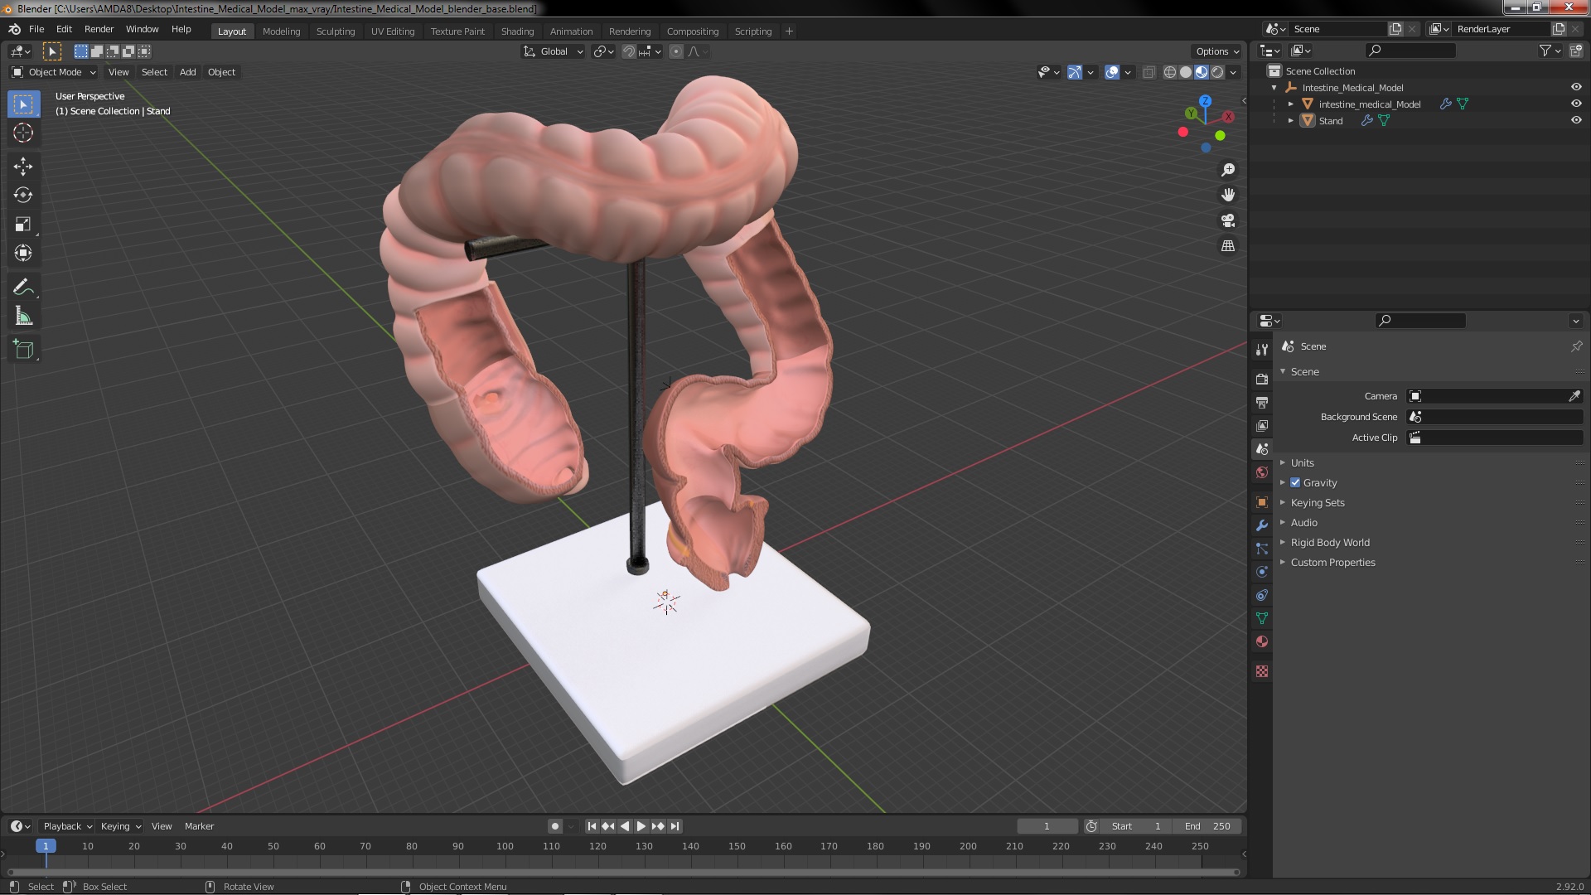Toggle show gizmos button
The width and height of the screenshot is (1591, 895).
tap(1075, 72)
